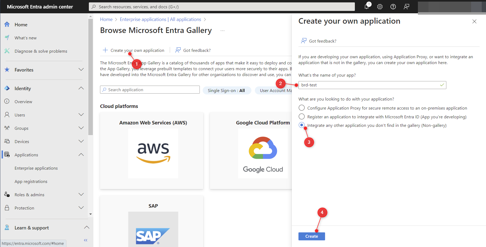The width and height of the screenshot is (486, 247).
Task: Select Register an application to integrate radio option
Action: [302, 116]
